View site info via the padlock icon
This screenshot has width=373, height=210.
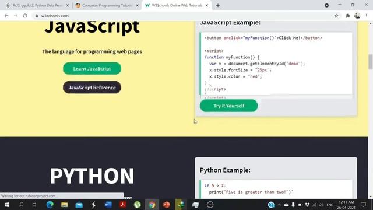[x=36, y=16]
